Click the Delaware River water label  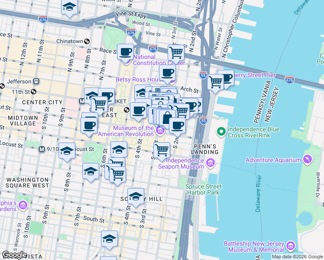258,193
